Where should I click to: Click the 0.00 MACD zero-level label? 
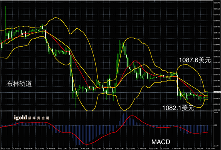click(215, 125)
